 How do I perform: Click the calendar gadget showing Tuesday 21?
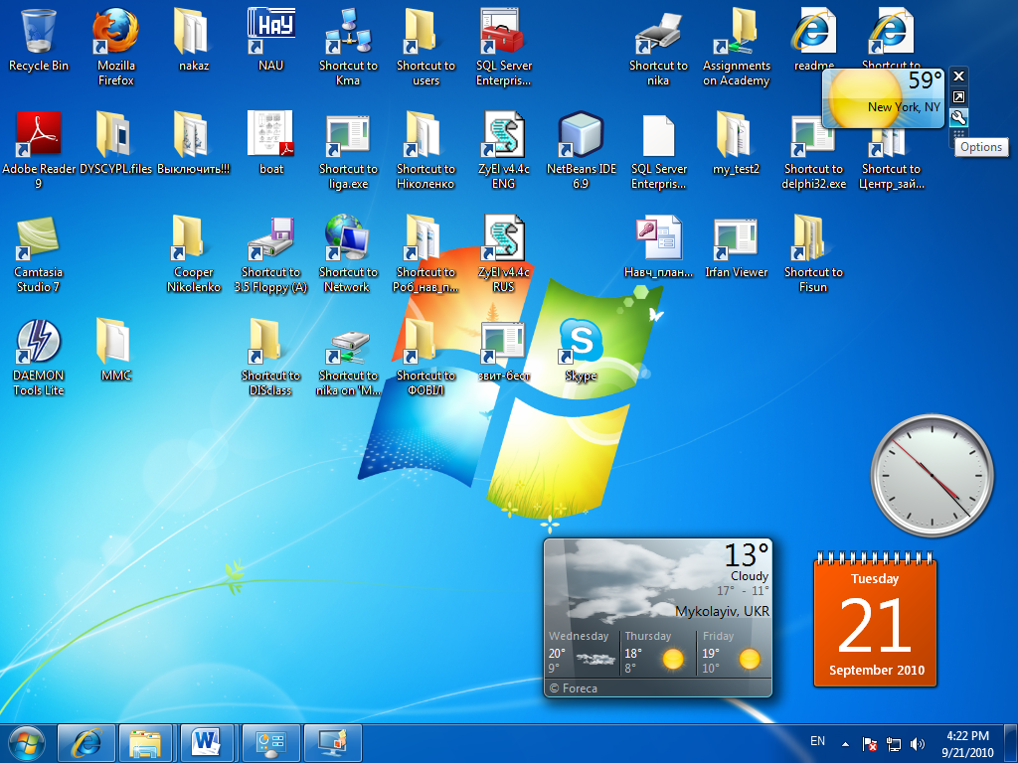click(x=875, y=620)
